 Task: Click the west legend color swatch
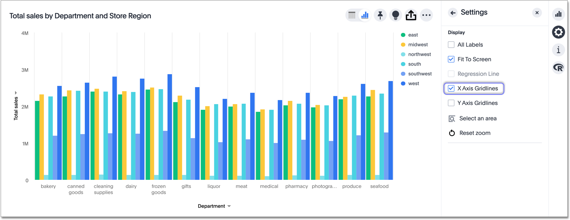click(x=403, y=83)
